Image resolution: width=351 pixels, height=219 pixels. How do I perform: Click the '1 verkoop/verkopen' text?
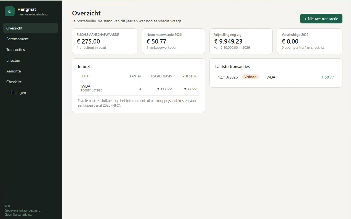point(162,48)
